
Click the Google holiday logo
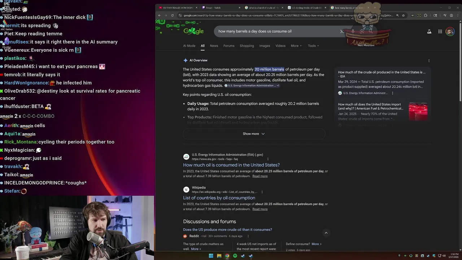(x=193, y=31)
